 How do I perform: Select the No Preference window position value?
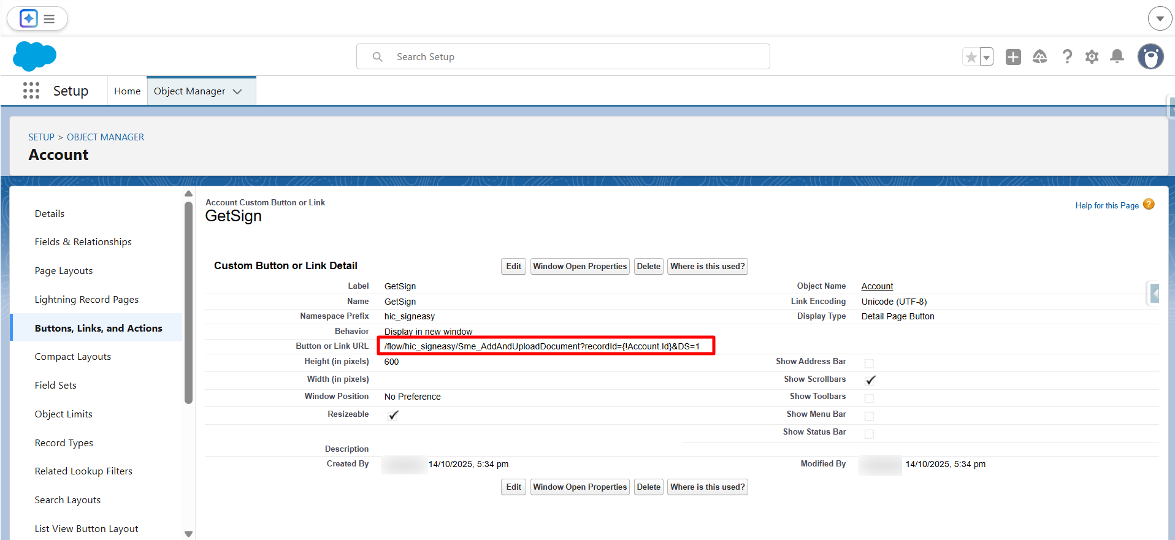(x=412, y=397)
